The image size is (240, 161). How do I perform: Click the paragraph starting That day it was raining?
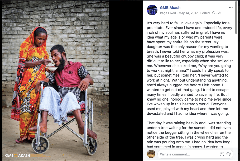(190, 135)
